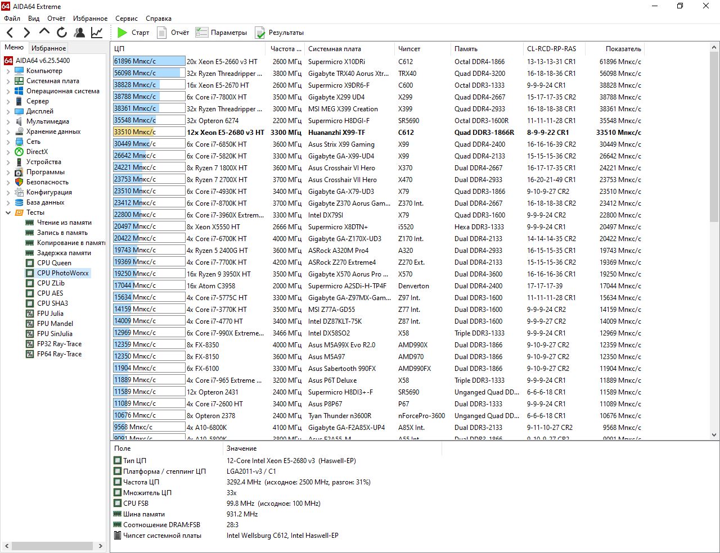
Task: Expand the Хранение данных tree node
Action: [8, 132]
